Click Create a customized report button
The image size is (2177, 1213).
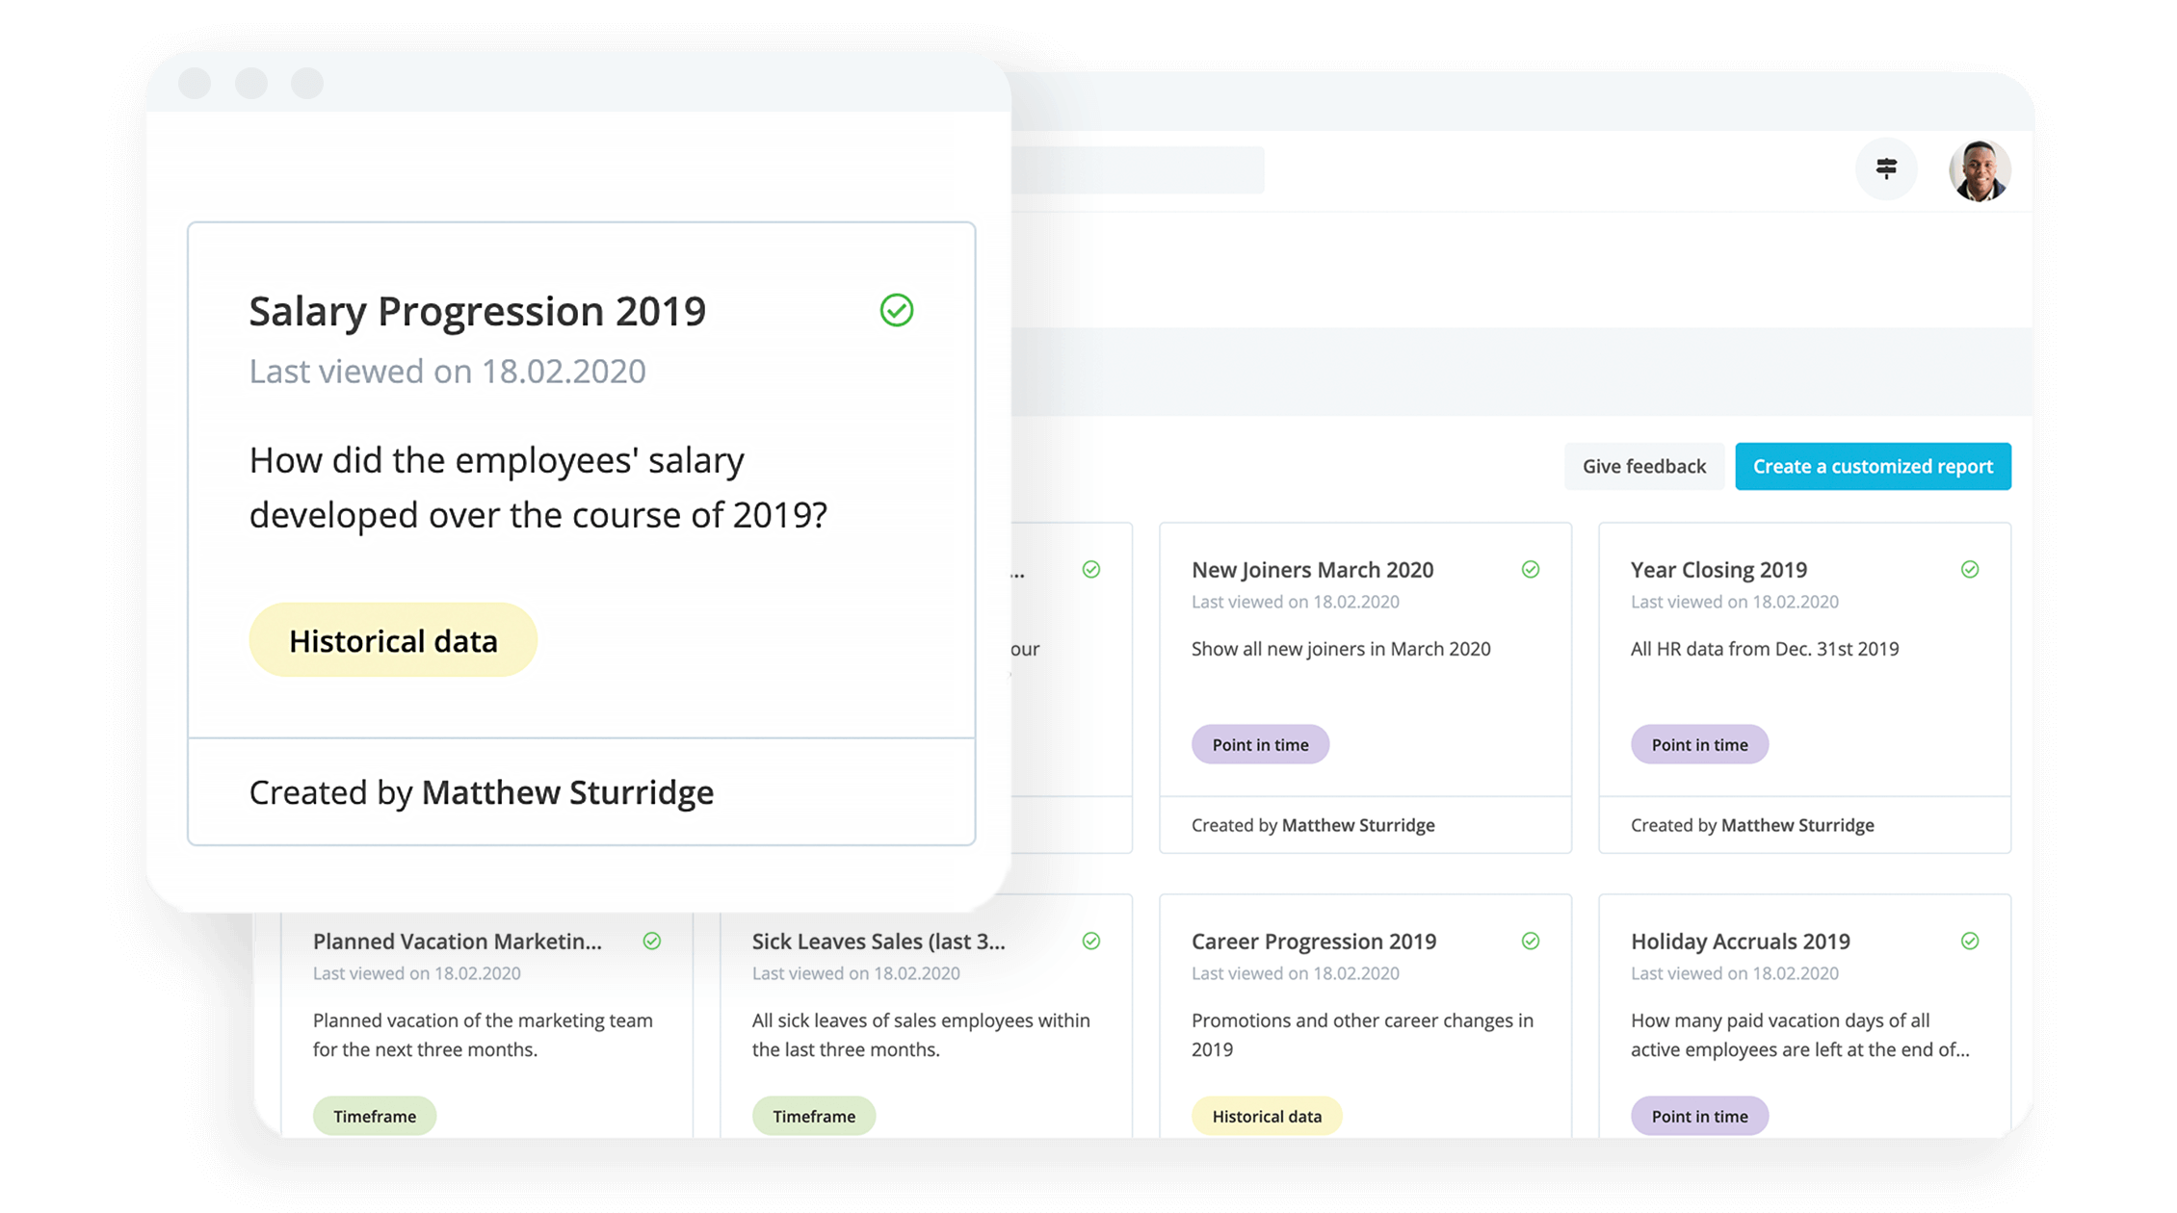[1873, 466]
